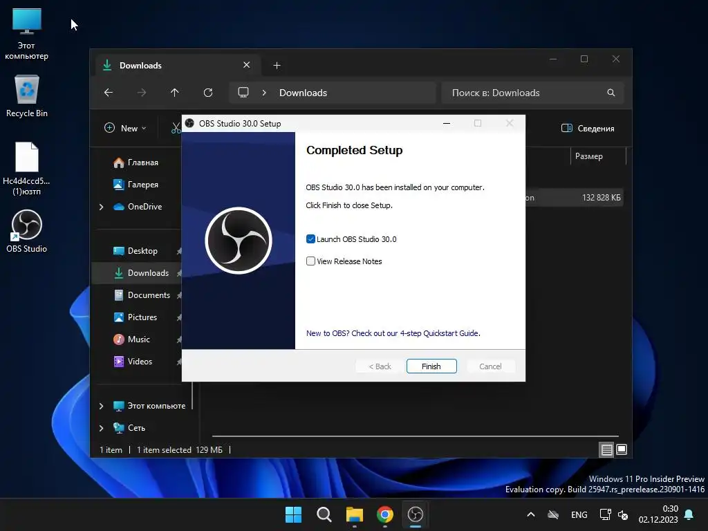This screenshot has width=708, height=531.
Task: Refresh the Downloads folder
Action: click(x=208, y=93)
